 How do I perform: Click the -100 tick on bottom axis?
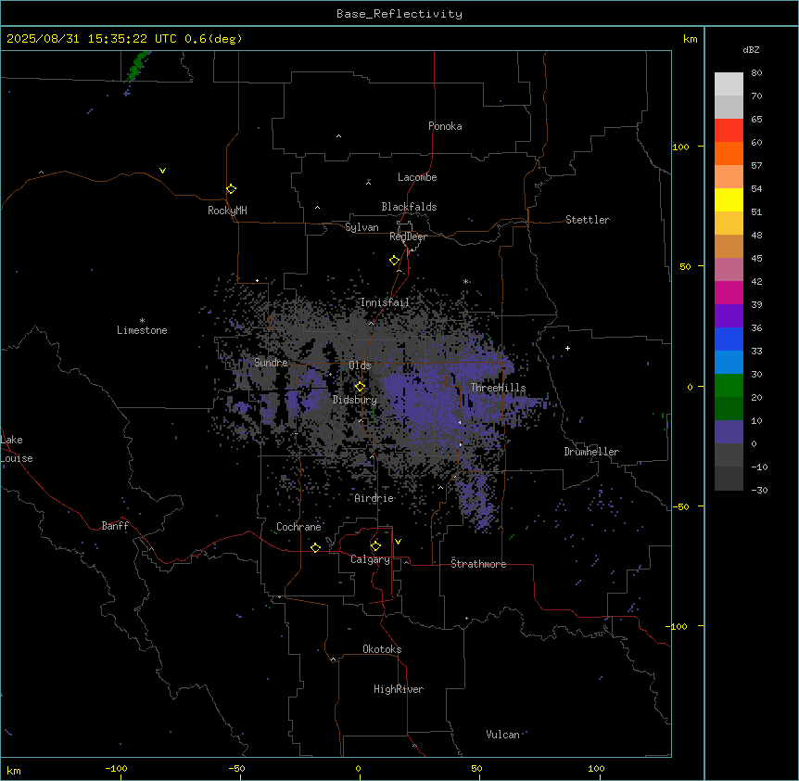[x=116, y=768]
